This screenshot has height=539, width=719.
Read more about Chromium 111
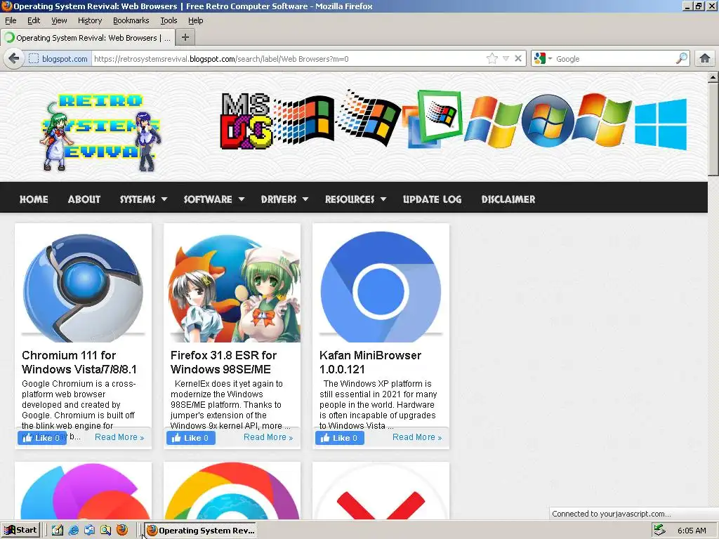point(119,437)
